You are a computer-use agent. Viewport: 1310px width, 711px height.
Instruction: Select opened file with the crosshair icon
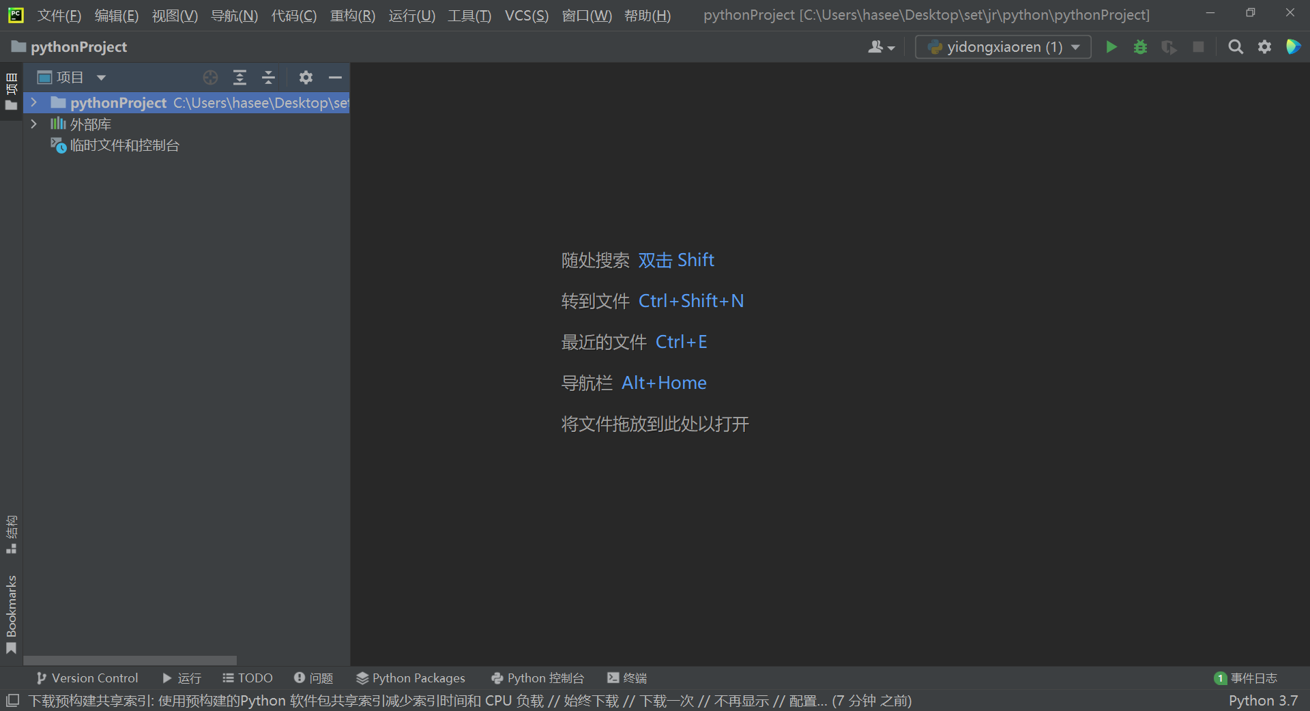coord(210,77)
